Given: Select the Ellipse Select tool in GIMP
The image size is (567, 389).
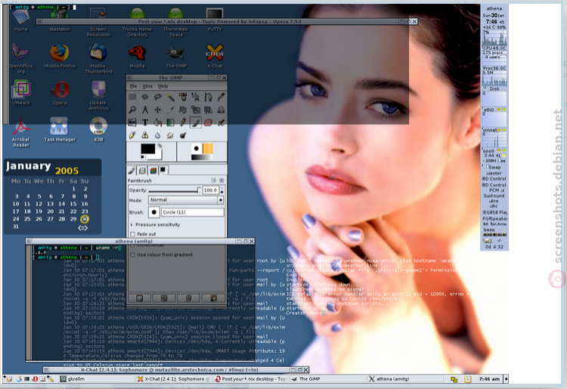Looking at the screenshot, I should [x=145, y=97].
